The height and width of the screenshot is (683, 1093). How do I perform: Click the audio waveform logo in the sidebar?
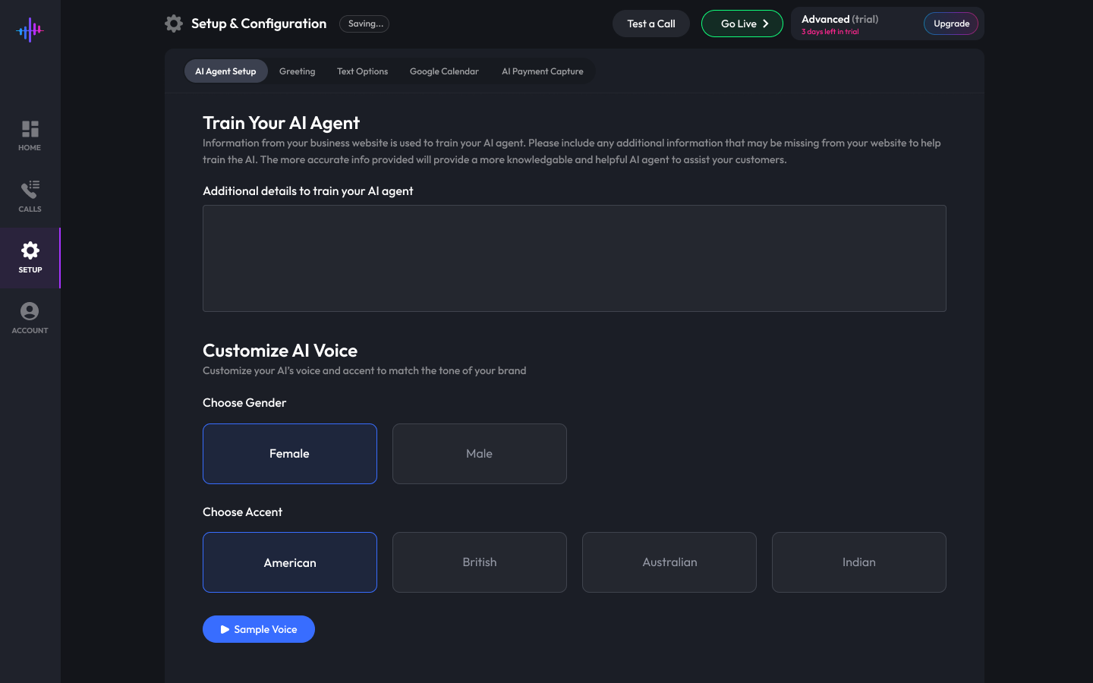tap(30, 30)
